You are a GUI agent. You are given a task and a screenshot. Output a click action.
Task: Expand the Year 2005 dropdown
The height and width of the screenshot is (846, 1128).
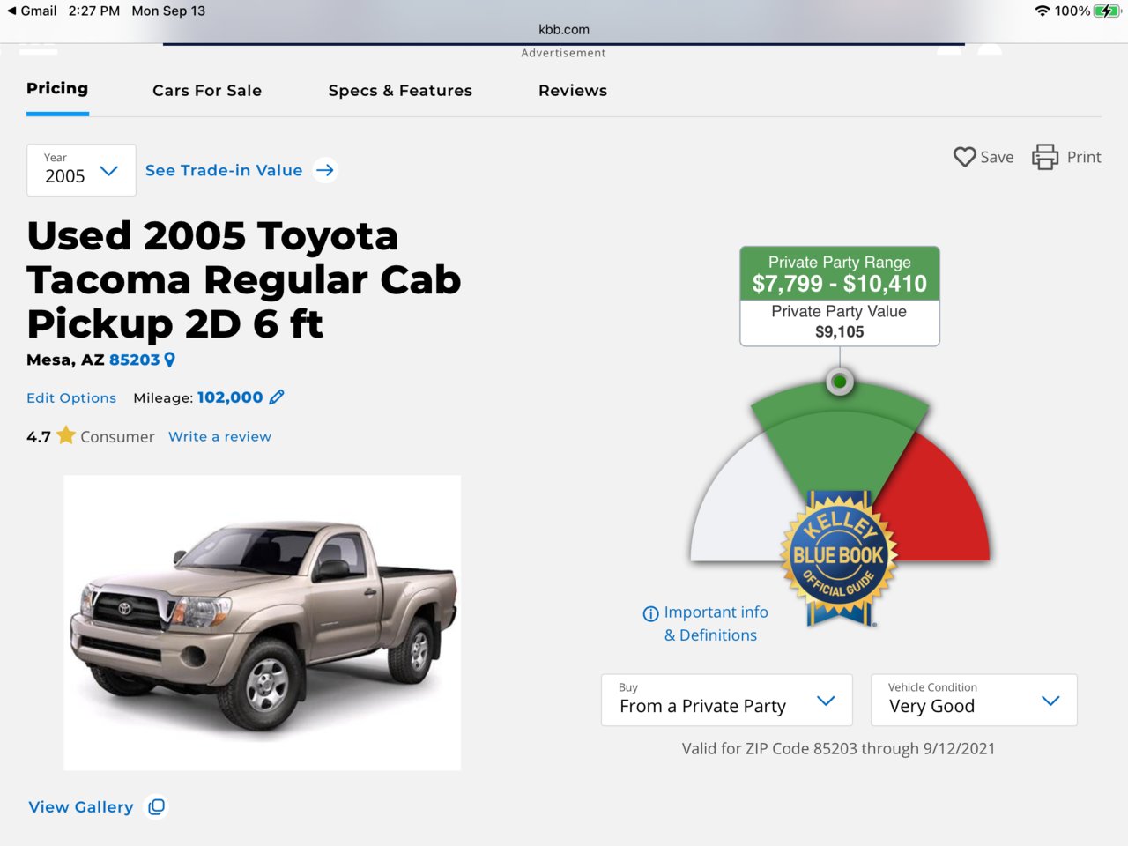click(x=81, y=170)
